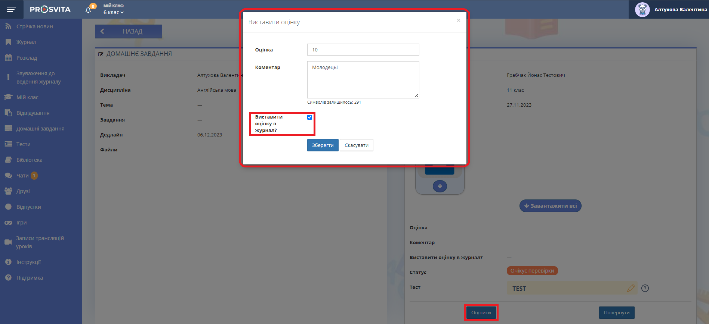Click the 'Завантажити всі' button
Image resolution: width=709 pixels, height=324 pixels.
(x=550, y=206)
